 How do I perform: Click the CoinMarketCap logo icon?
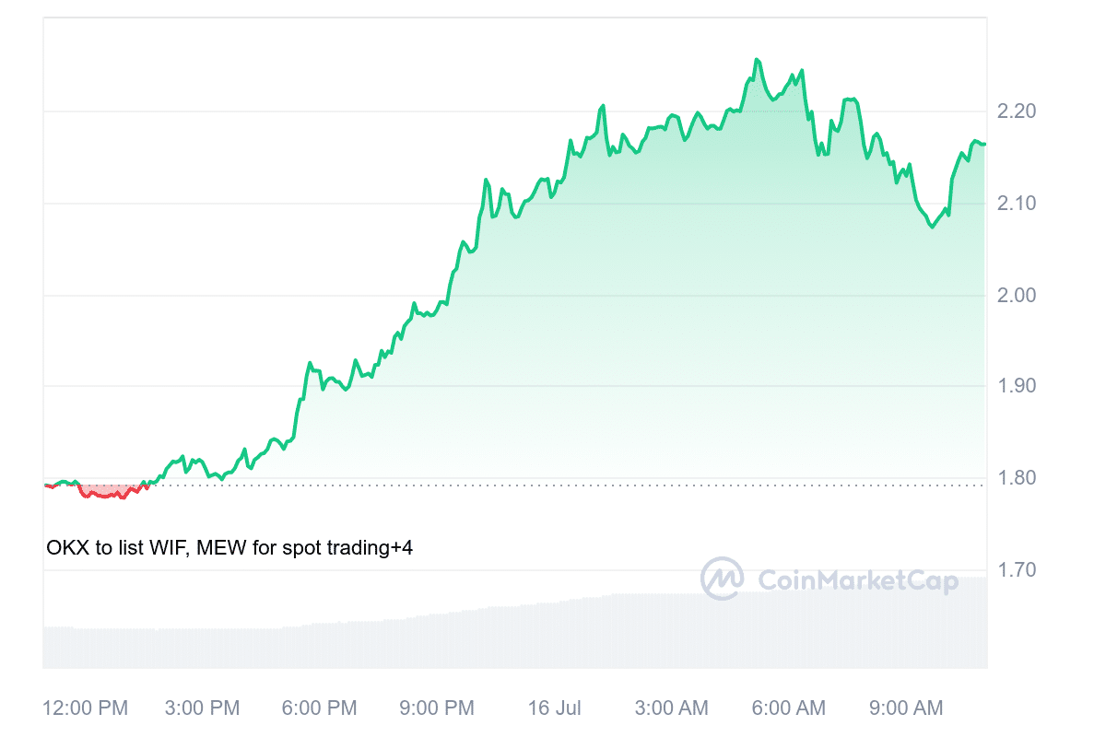point(723,579)
